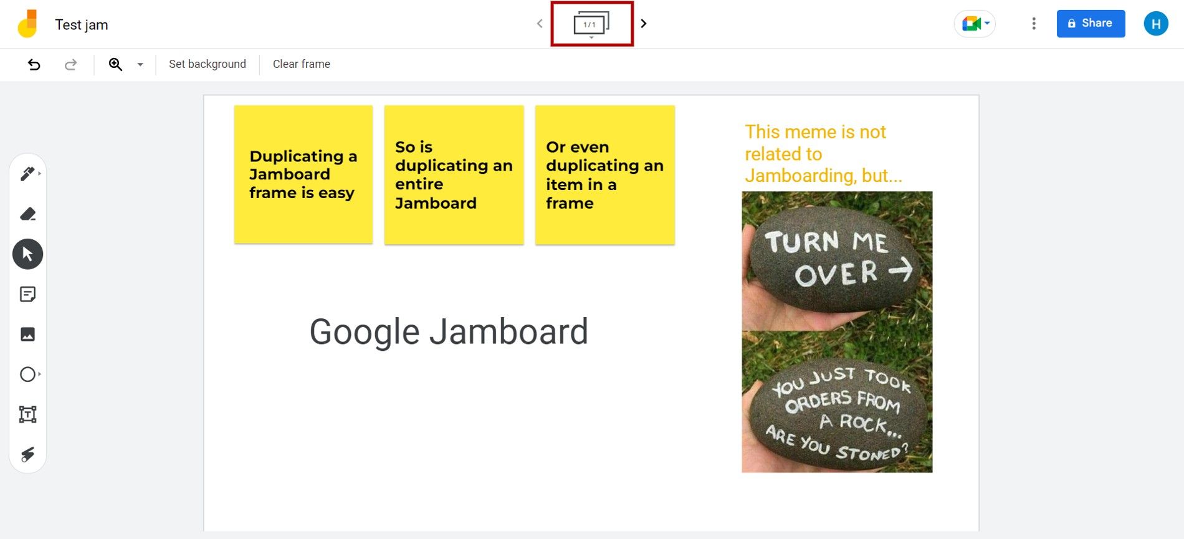Go to the next frame arrow

[x=644, y=24]
